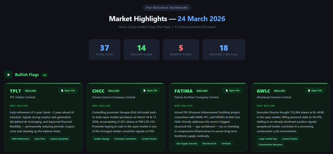The width and height of the screenshot is (333, 154).
Task: Click the '37 Announcements Processed' subtitle text
Action: [x=195, y=27]
